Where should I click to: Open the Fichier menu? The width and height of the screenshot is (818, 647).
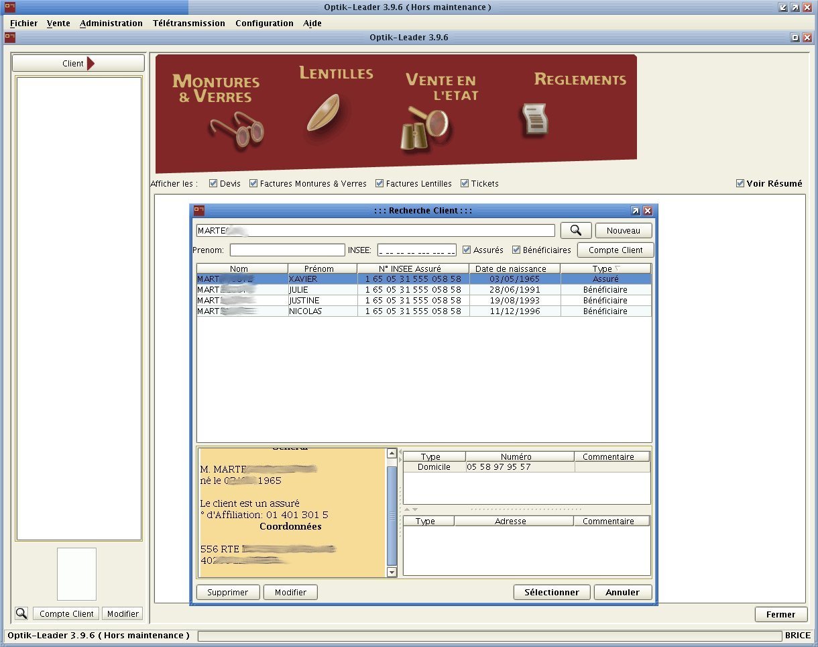23,23
